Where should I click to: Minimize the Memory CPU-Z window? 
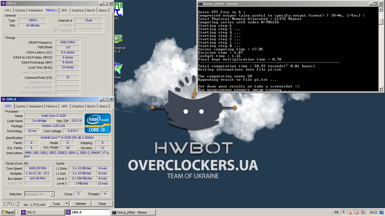101,3
